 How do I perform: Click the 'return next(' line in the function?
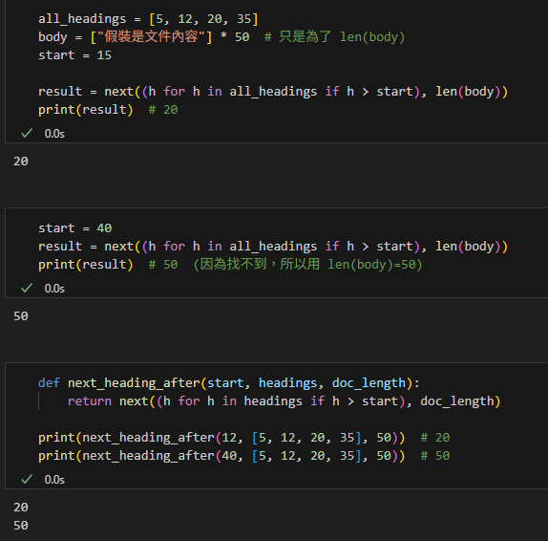[285, 401]
